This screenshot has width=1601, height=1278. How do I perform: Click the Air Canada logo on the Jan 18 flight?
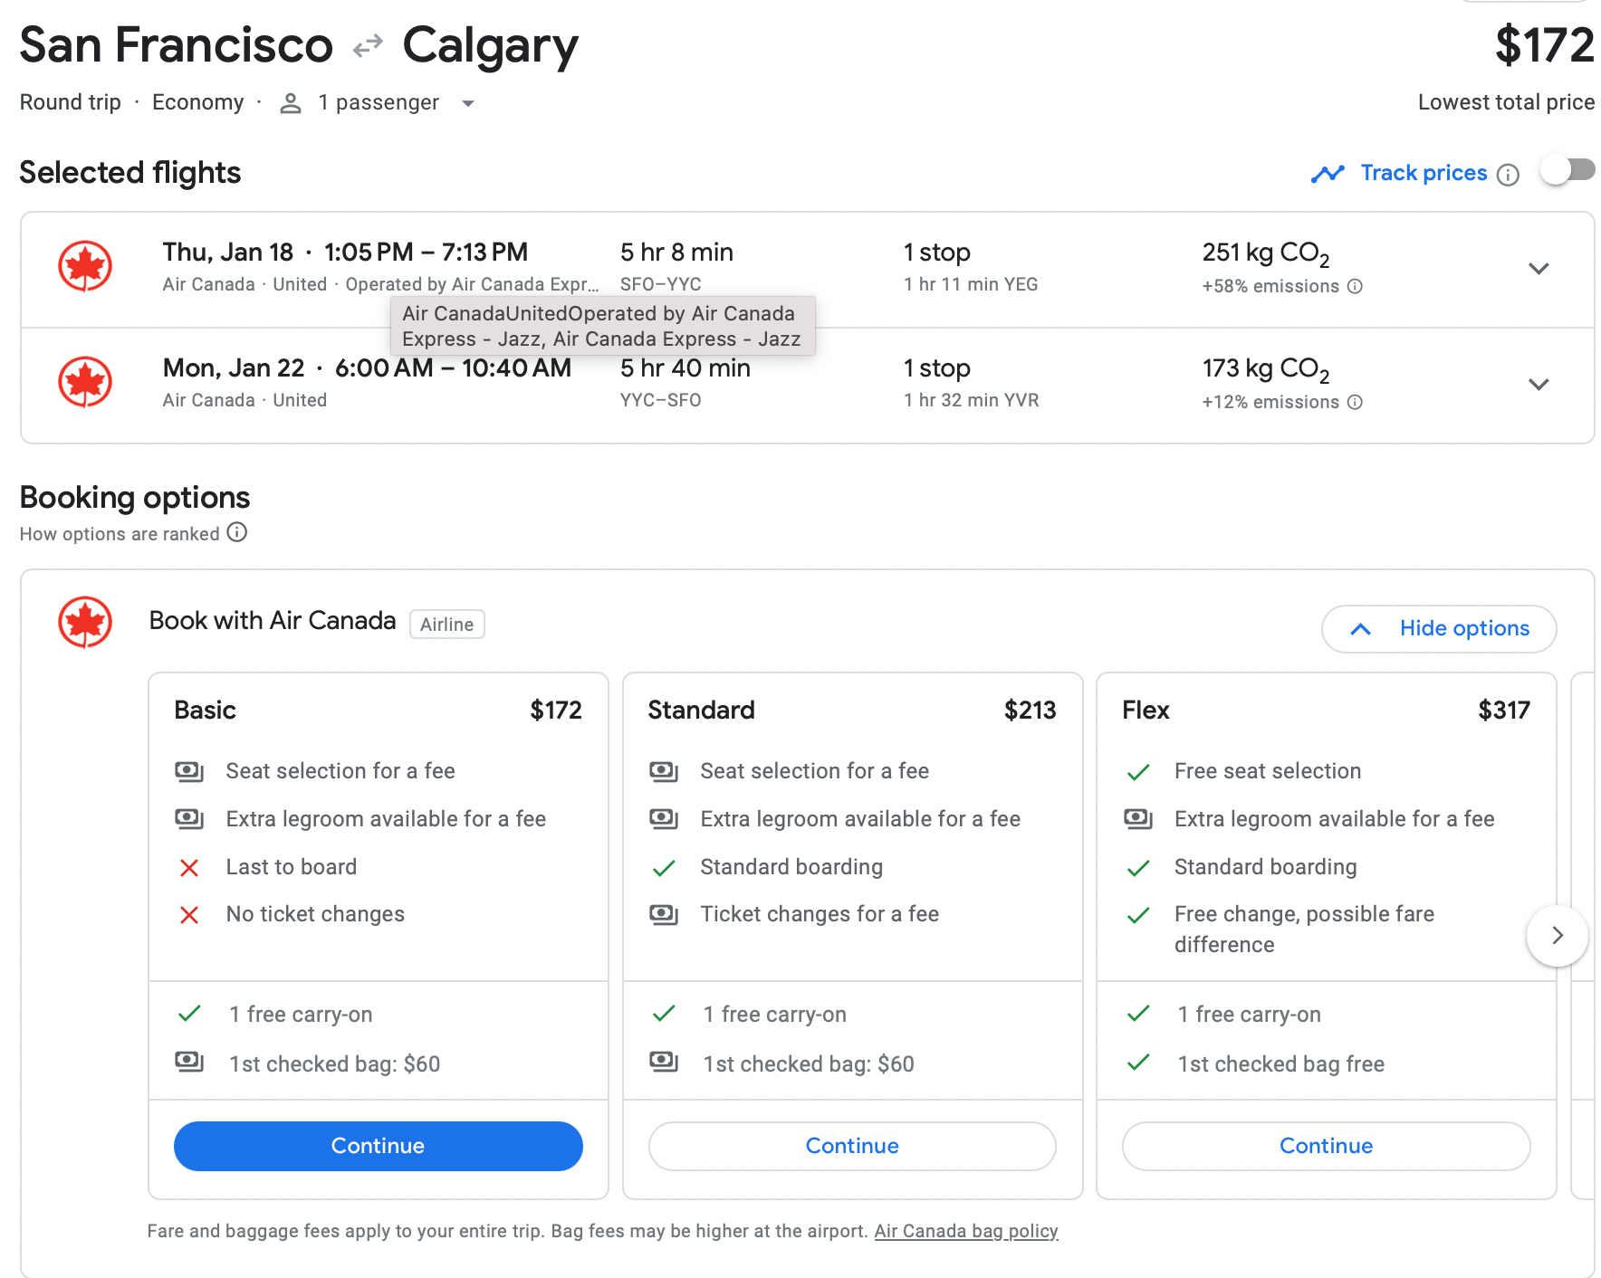pos(85,266)
